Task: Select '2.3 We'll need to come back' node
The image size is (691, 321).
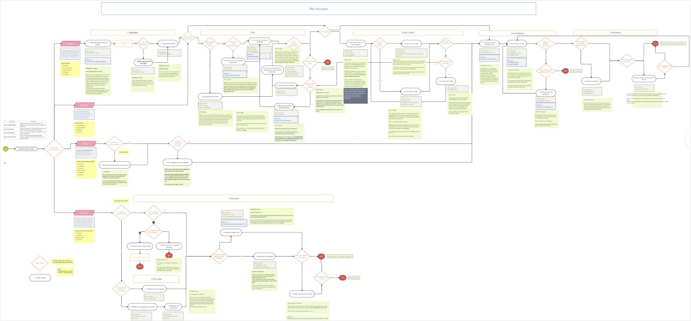Action: coord(287,85)
